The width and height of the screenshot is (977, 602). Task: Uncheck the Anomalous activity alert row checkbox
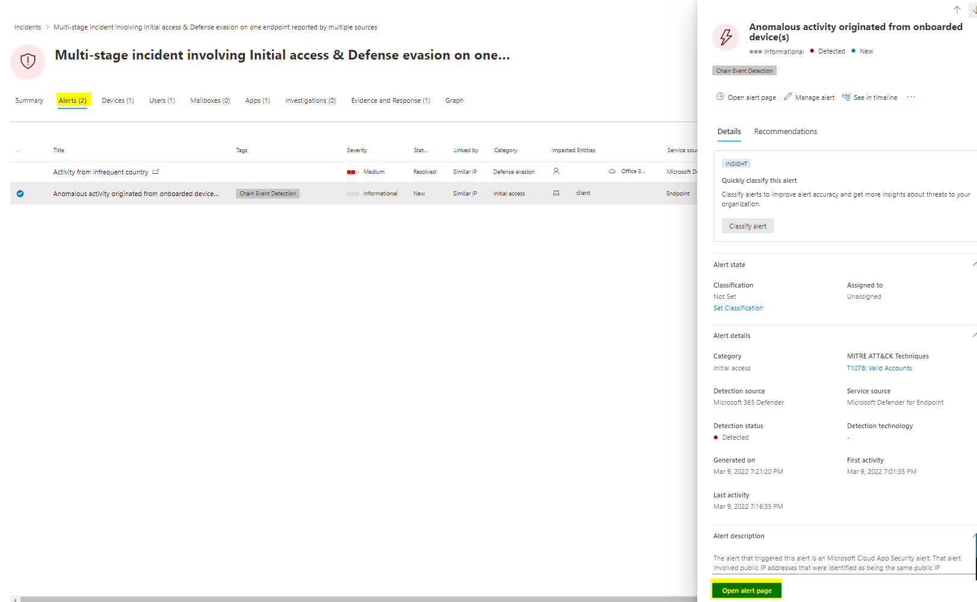point(20,194)
